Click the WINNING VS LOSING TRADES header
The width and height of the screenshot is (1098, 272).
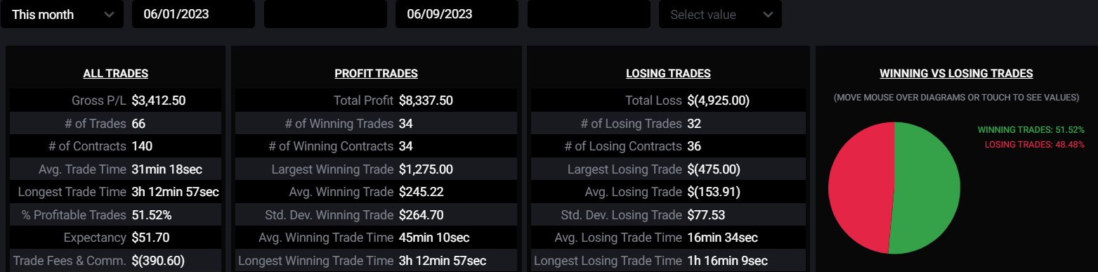[956, 73]
